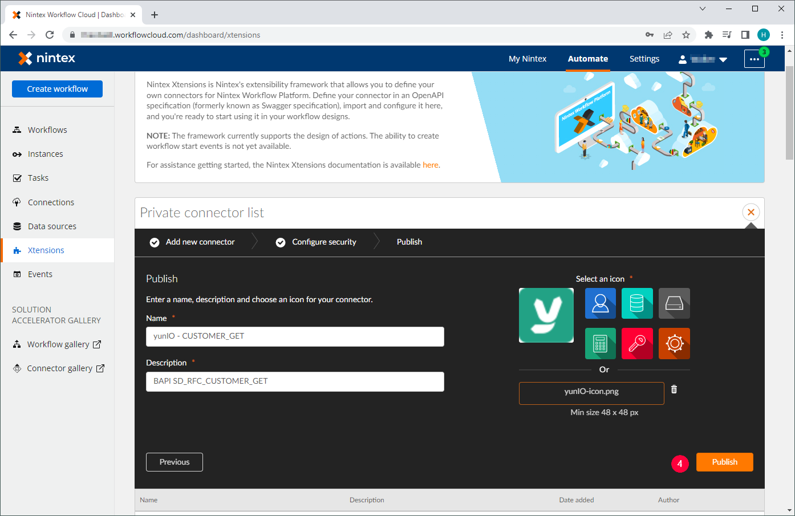Open Xtensions documentation via the here link
This screenshot has height=516, width=795.
pos(430,165)
